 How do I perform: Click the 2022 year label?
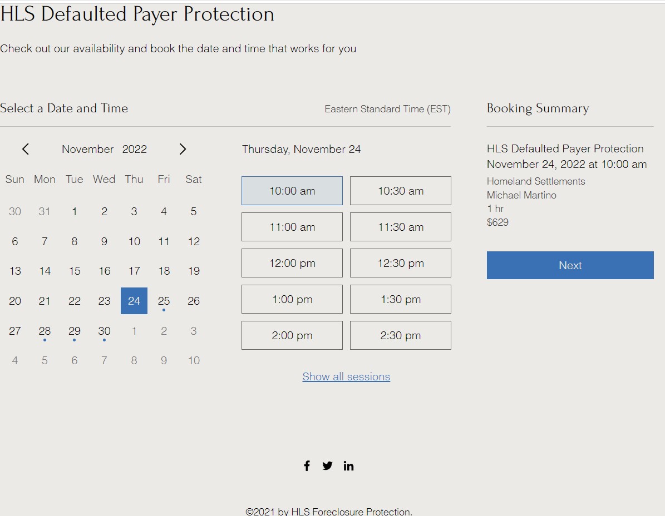pyautogui.click(x=135, y=149)
